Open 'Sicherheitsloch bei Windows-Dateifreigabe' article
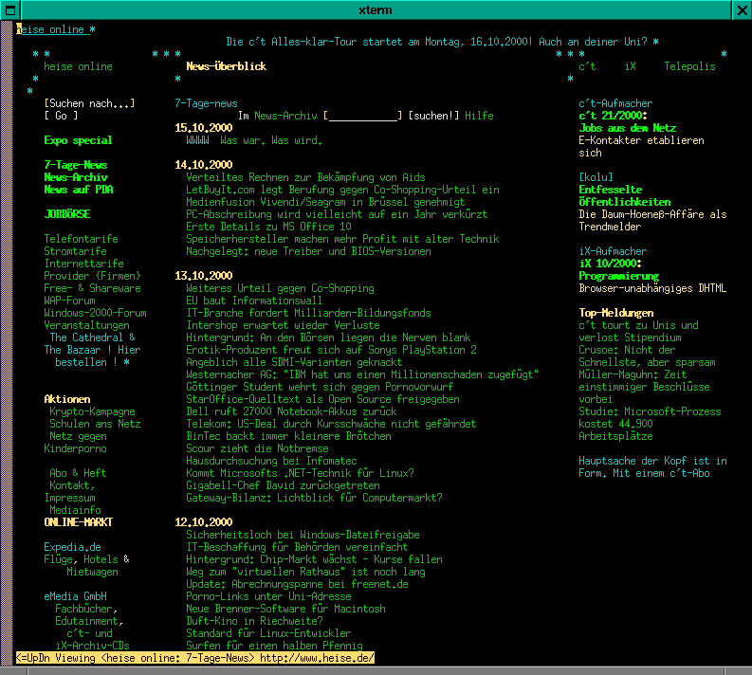 pyautogui.click(x=303, y=535)
